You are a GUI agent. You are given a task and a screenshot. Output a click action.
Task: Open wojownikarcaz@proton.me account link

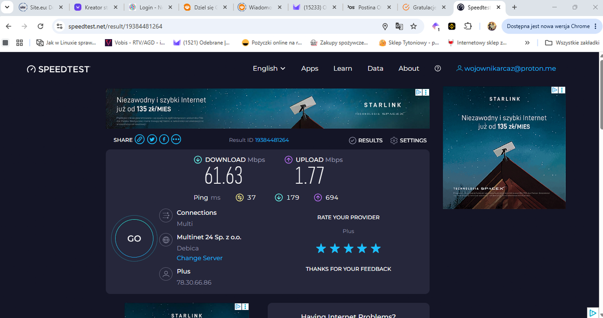tap(506, 68)
